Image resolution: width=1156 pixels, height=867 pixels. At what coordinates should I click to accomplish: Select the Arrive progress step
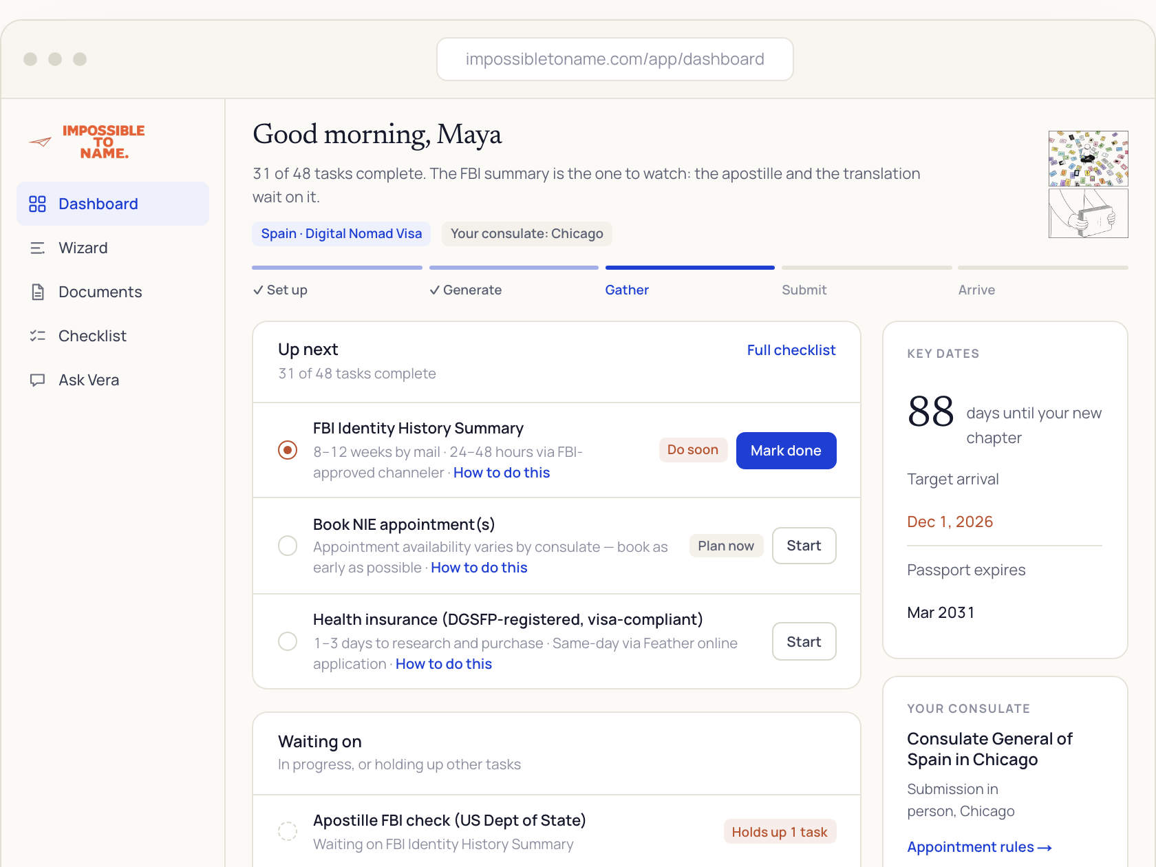point(977,290)
